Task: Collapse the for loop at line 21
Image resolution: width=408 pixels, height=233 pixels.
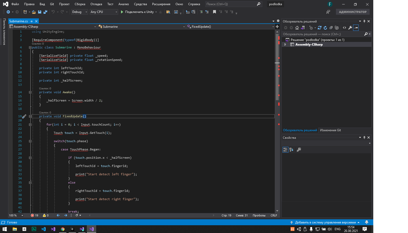Action: (30, 125)
